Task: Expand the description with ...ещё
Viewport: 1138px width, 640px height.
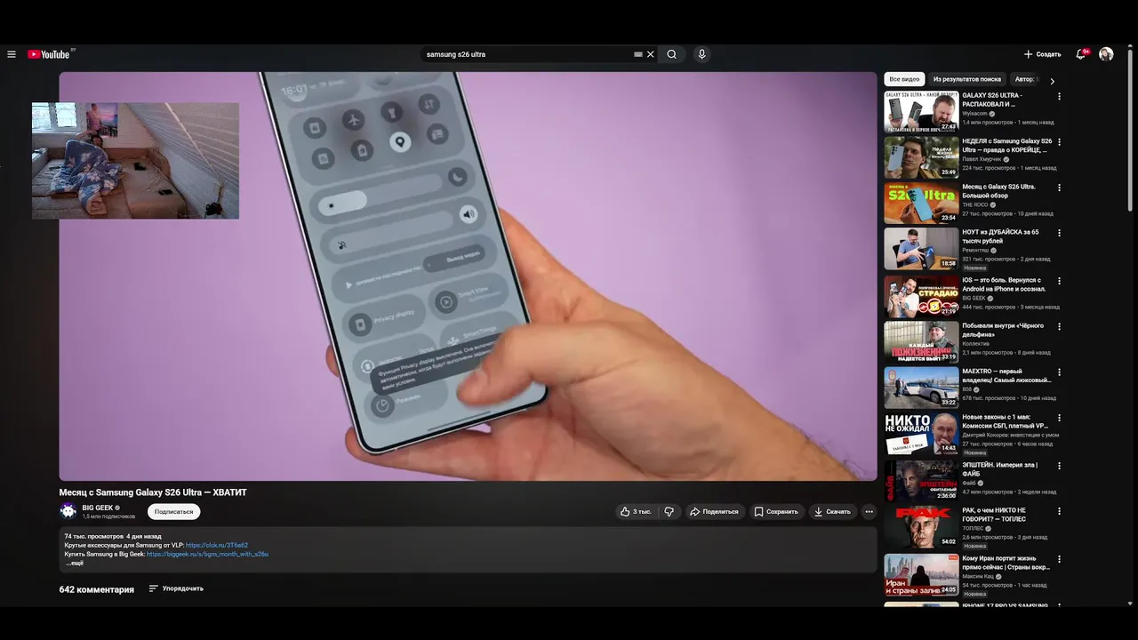Action: click(x=75, y=563)
